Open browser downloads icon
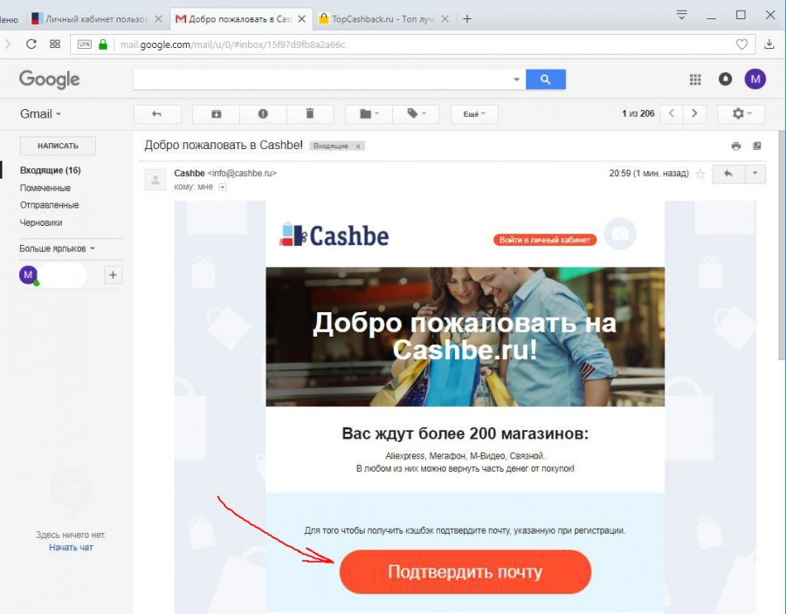 769,44
